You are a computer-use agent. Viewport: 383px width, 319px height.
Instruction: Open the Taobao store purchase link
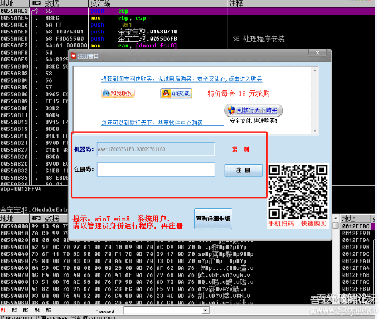[181, 79]
